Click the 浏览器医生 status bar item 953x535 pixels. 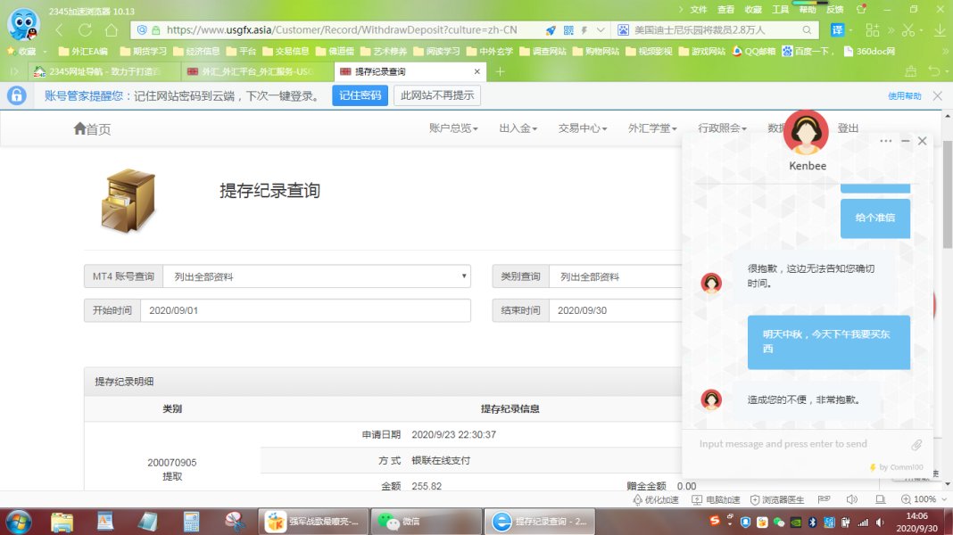[777, 499]
